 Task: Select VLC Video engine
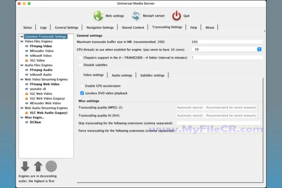(37, 60)
